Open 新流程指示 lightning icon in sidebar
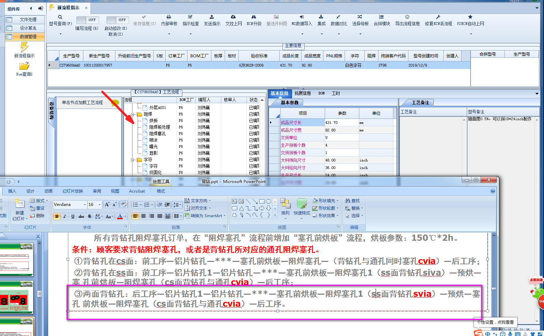The height and width of the screenshot is (336, 544). (24, 47)
